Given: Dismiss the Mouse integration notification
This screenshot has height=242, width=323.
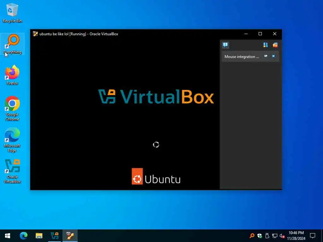Looking at the screenshot, I should pyautogui.click(x=273, y=56).
